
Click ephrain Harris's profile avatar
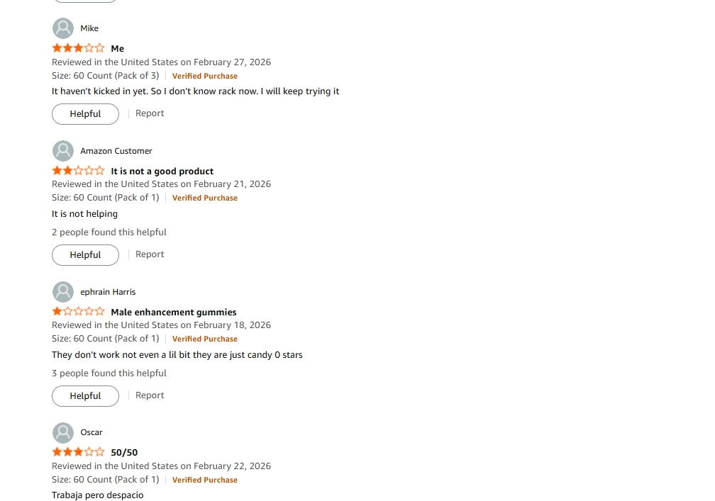tap(63, 292)
